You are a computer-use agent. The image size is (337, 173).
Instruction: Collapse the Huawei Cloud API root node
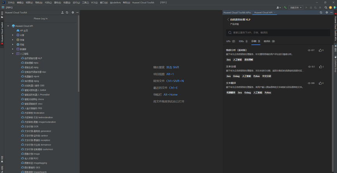(x=8, y=26)
